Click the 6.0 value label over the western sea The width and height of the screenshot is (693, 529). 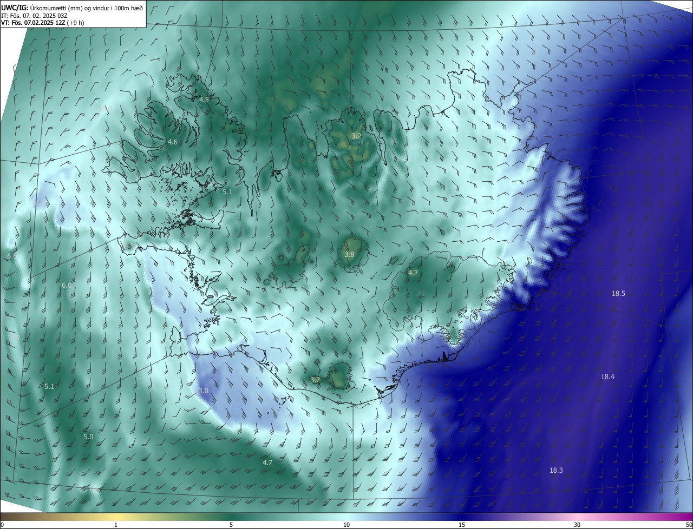[67, 285]
